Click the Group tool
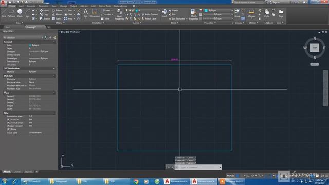This screenshot has width=329, height=185. point(237,13)
